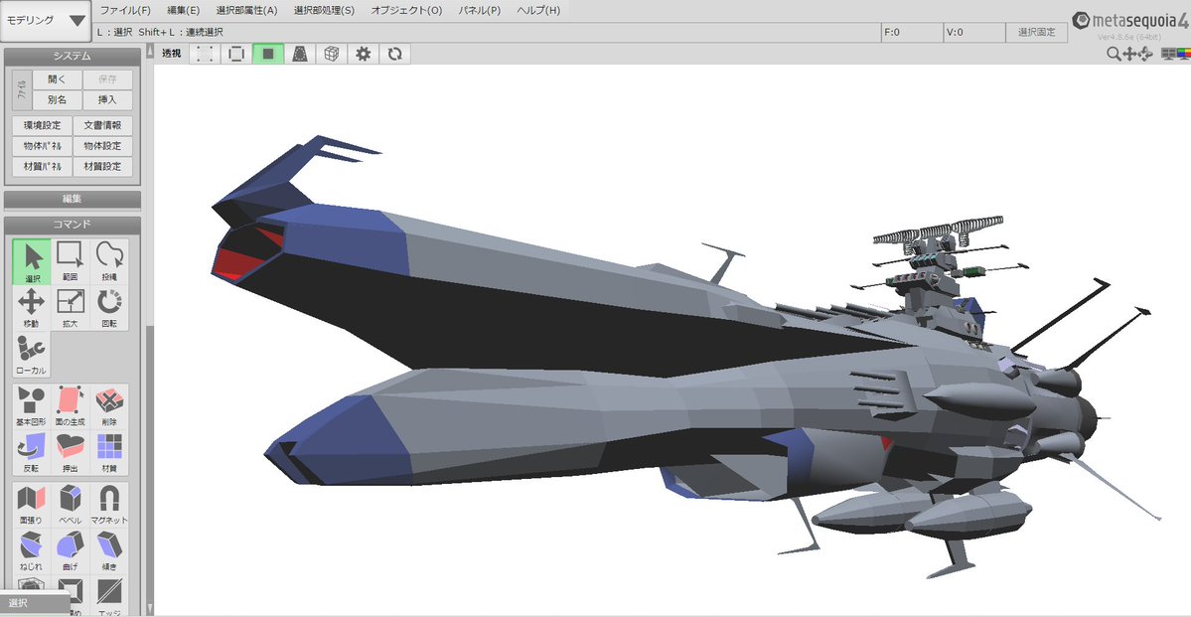
Task: Select the 傾き shear tool
Action: (109, 550)
